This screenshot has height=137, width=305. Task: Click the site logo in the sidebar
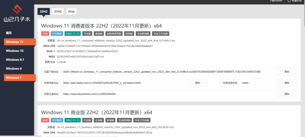[17, 13]
